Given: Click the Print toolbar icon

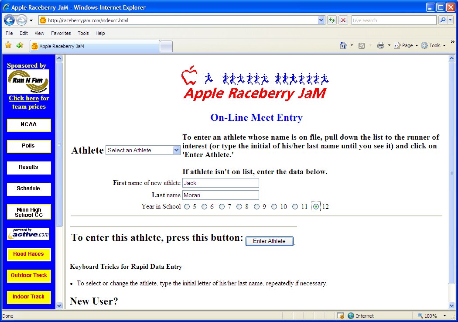Looking at the screenshot, I should point(380,45).
